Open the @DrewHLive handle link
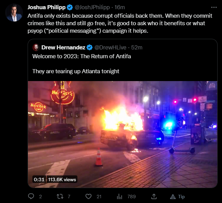Image resolution: width=222 pixels, height=203 pixels. point(110,47)
